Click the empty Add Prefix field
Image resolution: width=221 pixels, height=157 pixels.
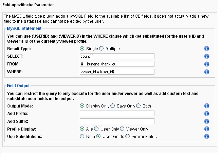click(x=117, y=114)
